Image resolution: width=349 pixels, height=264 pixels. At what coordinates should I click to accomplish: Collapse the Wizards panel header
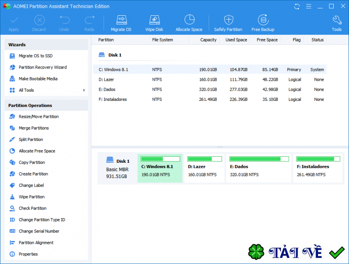pyautogui.click(x=46, y=45)
